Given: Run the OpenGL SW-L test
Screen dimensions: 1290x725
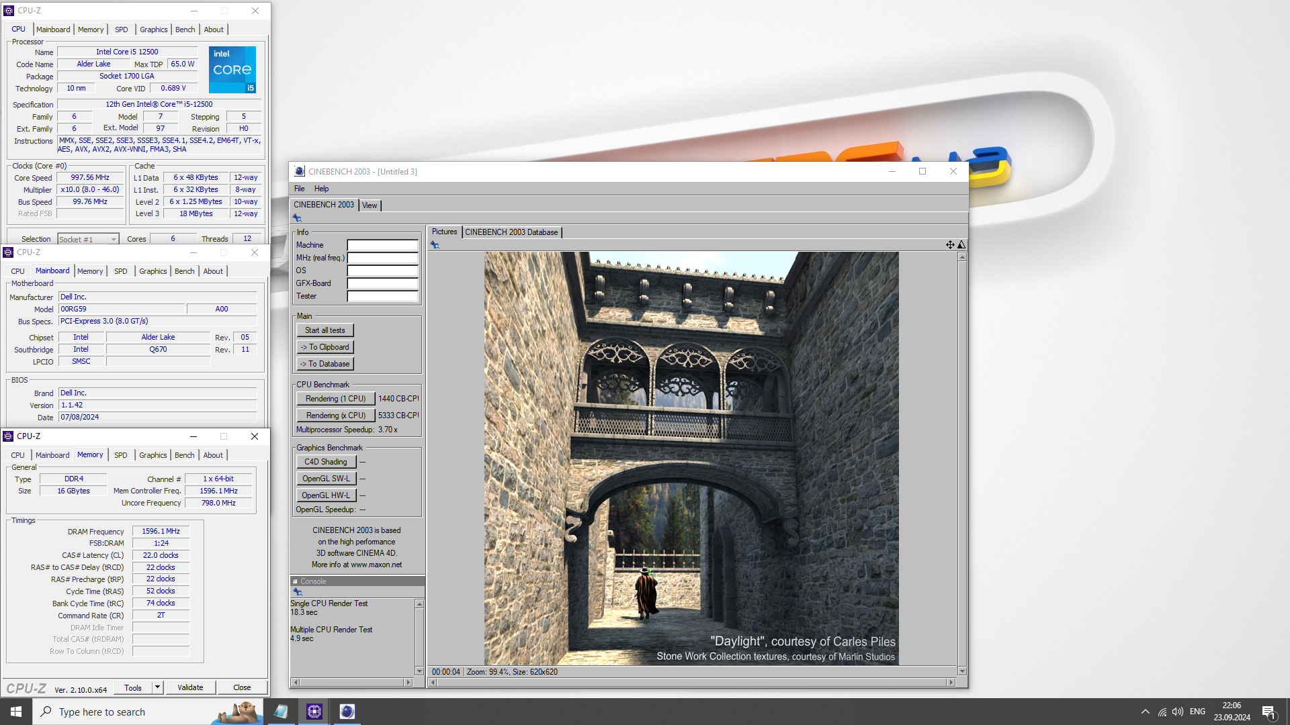Looking at the screenshot, I should (326, 479).
